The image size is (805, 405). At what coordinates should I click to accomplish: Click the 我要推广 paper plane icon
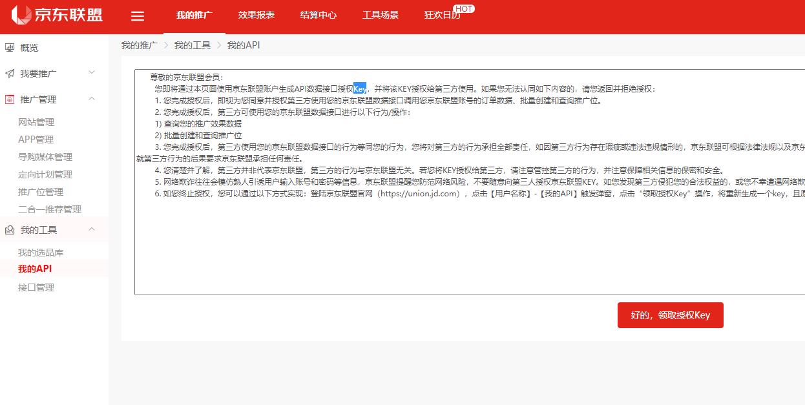tap(10, 73)
